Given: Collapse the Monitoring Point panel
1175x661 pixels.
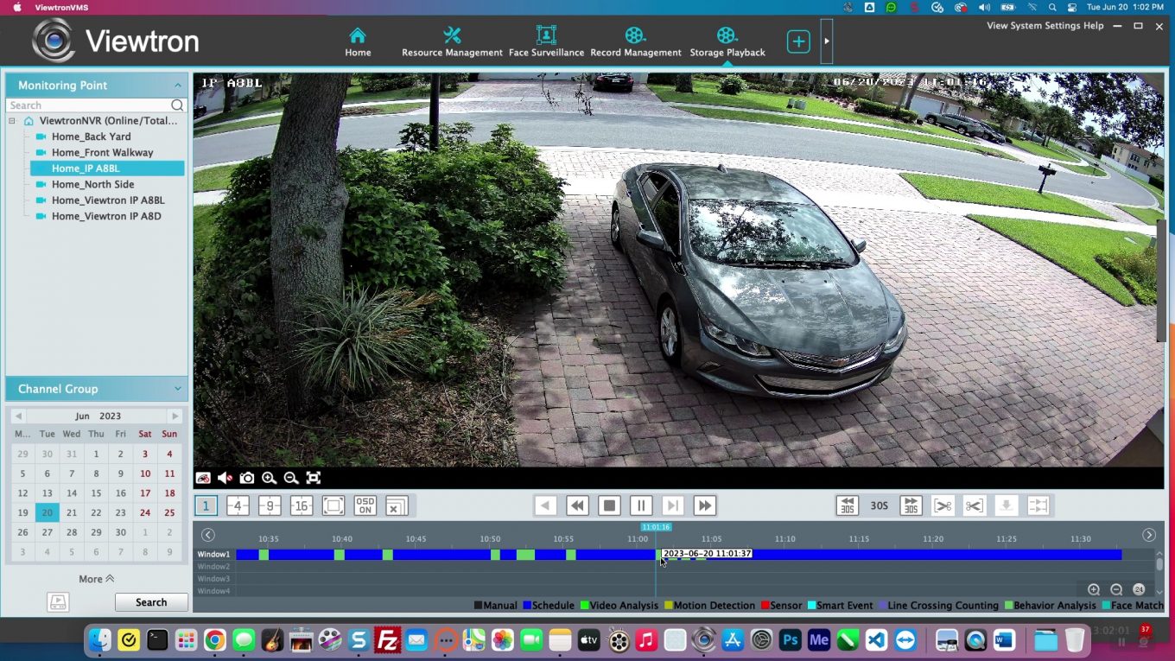Looking at the screenshot, I should (x=178, y=85).
